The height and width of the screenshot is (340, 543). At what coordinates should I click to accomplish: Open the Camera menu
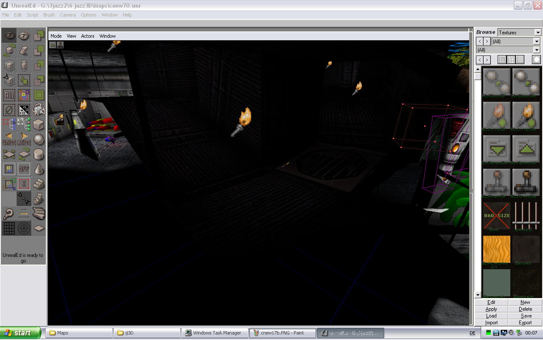pyautogui.click(x=68, y=15)
